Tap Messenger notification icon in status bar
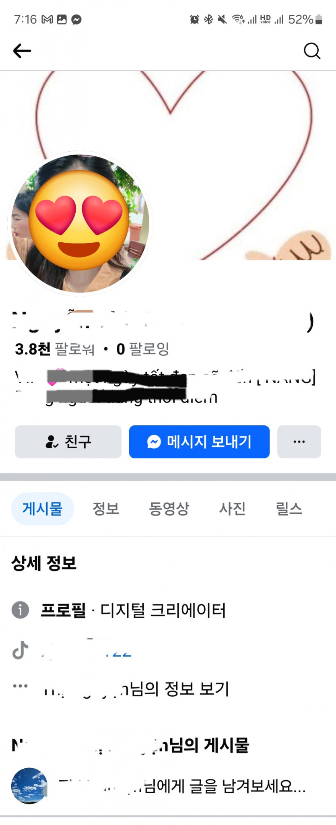Viewport: 336px width, 825px height. point(76,19)
